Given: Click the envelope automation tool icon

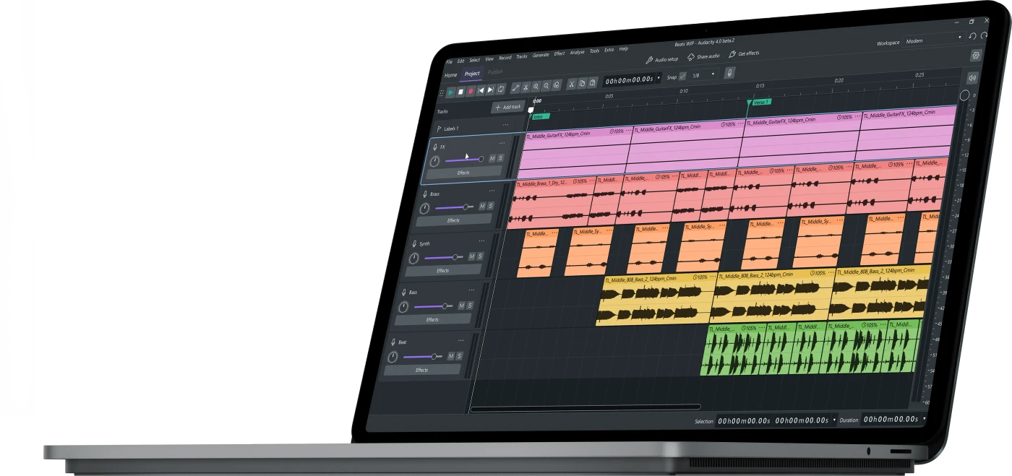Looking at the screenshot, I should pos(515,87).
